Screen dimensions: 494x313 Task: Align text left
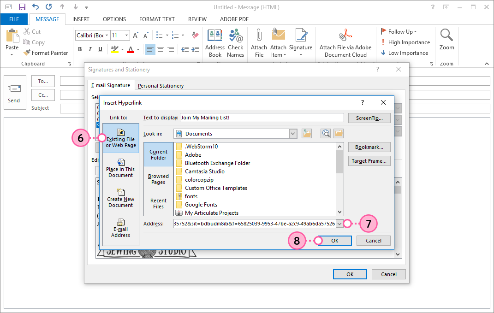coord(150,49)
